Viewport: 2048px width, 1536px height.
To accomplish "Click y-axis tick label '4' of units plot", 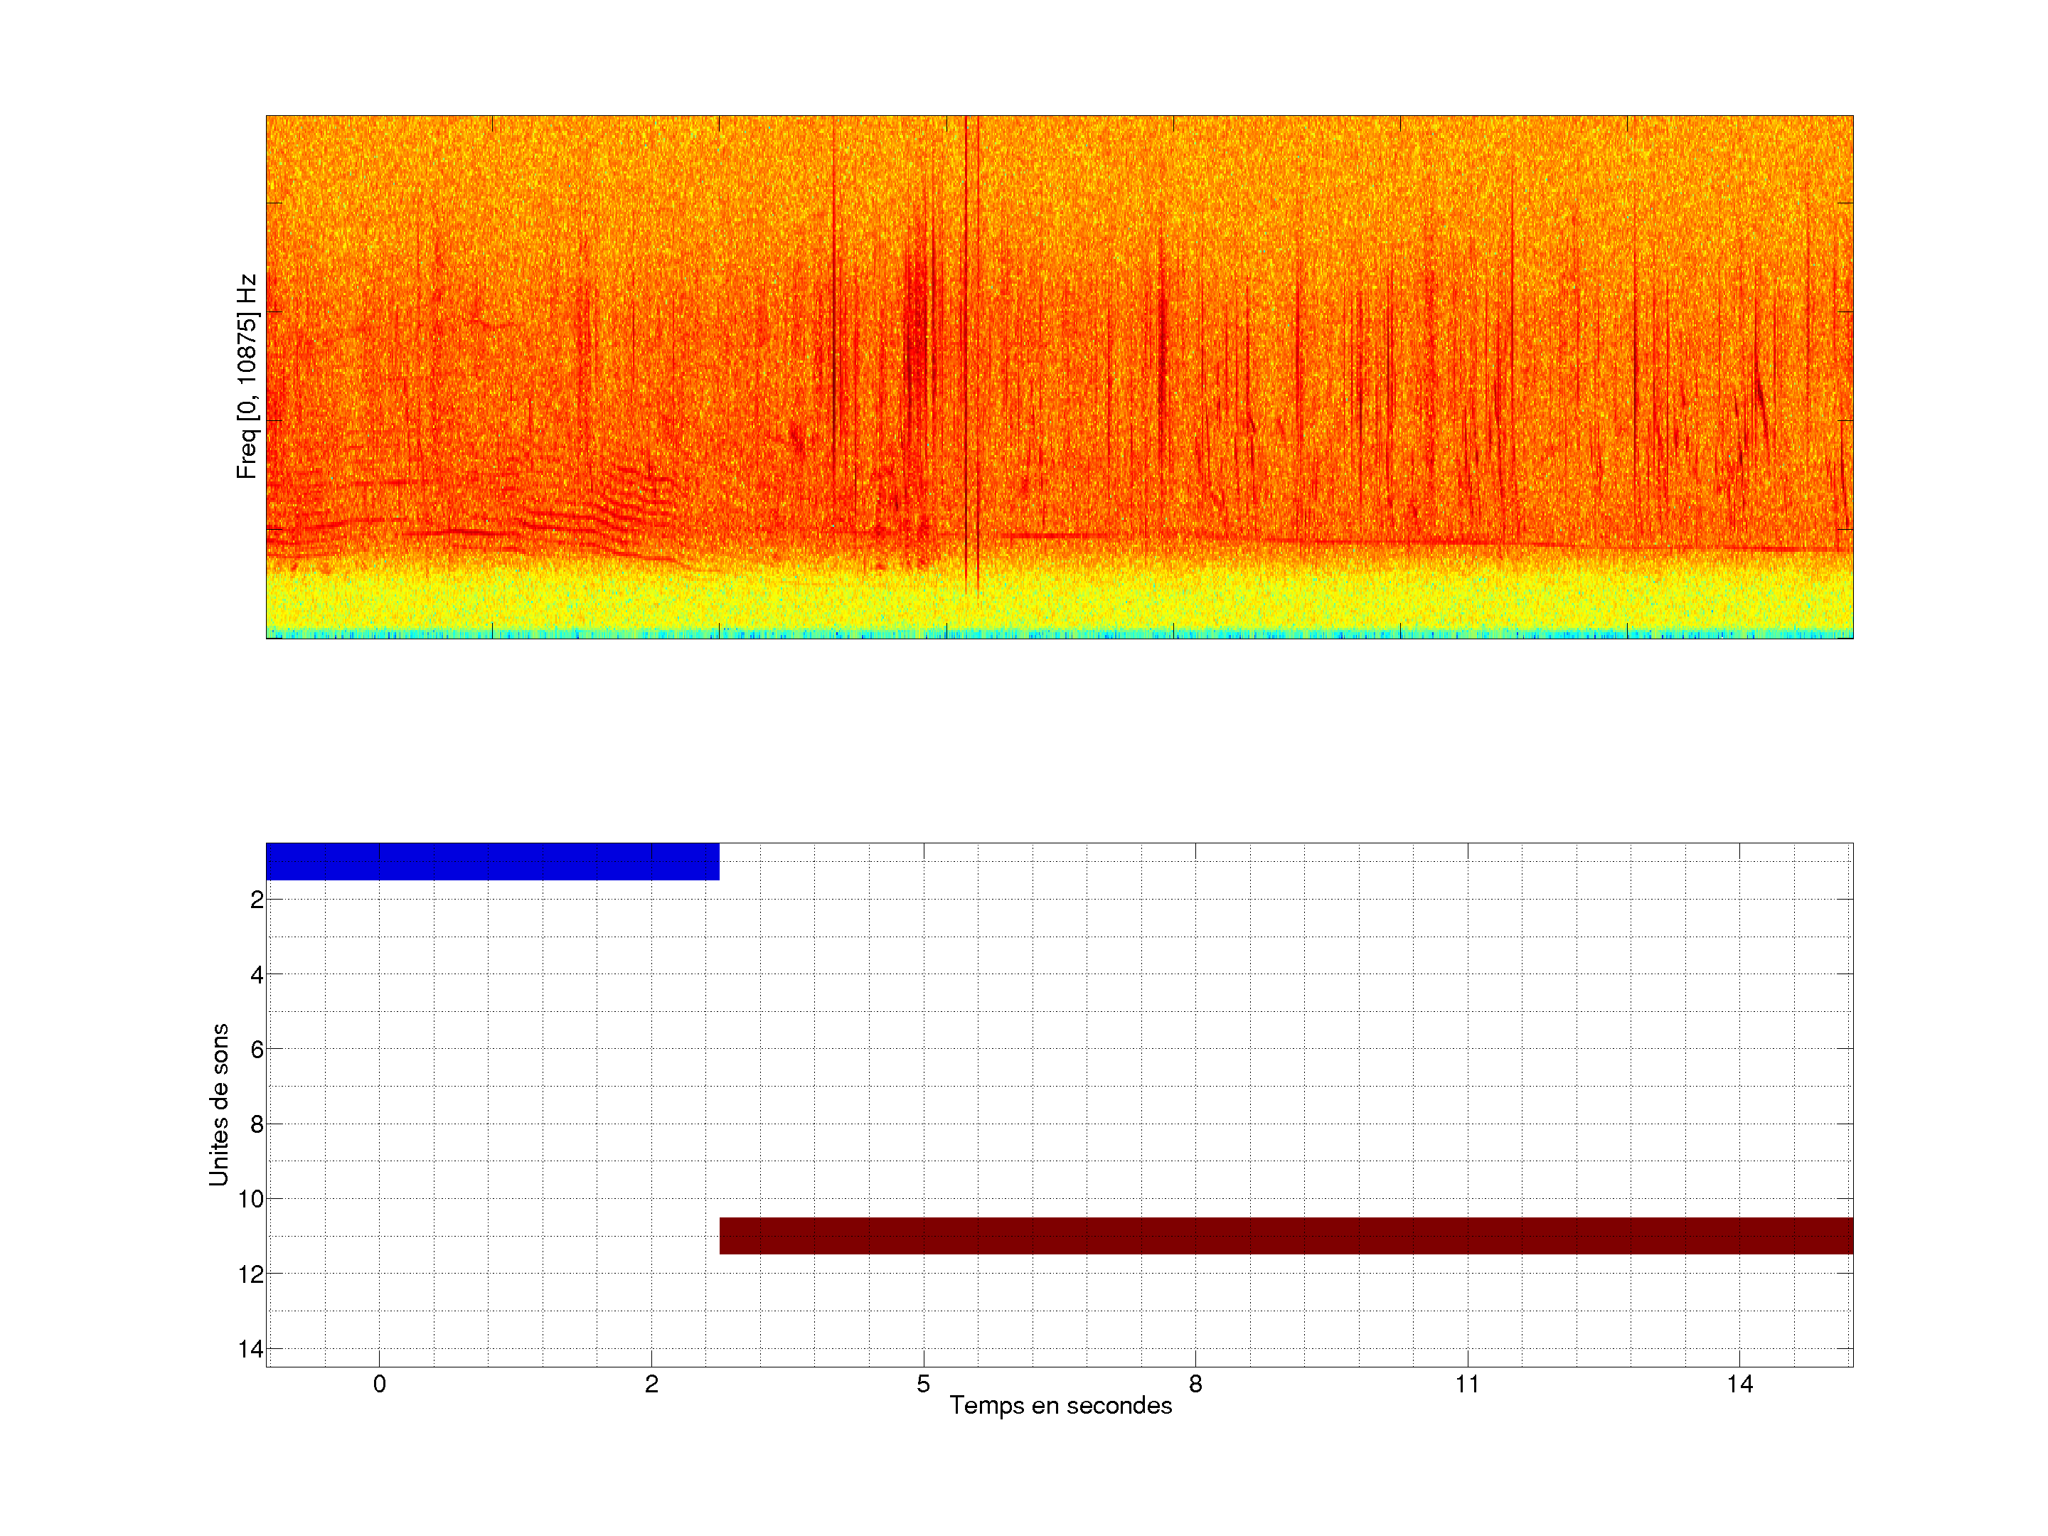I will (x=257, y=975).
